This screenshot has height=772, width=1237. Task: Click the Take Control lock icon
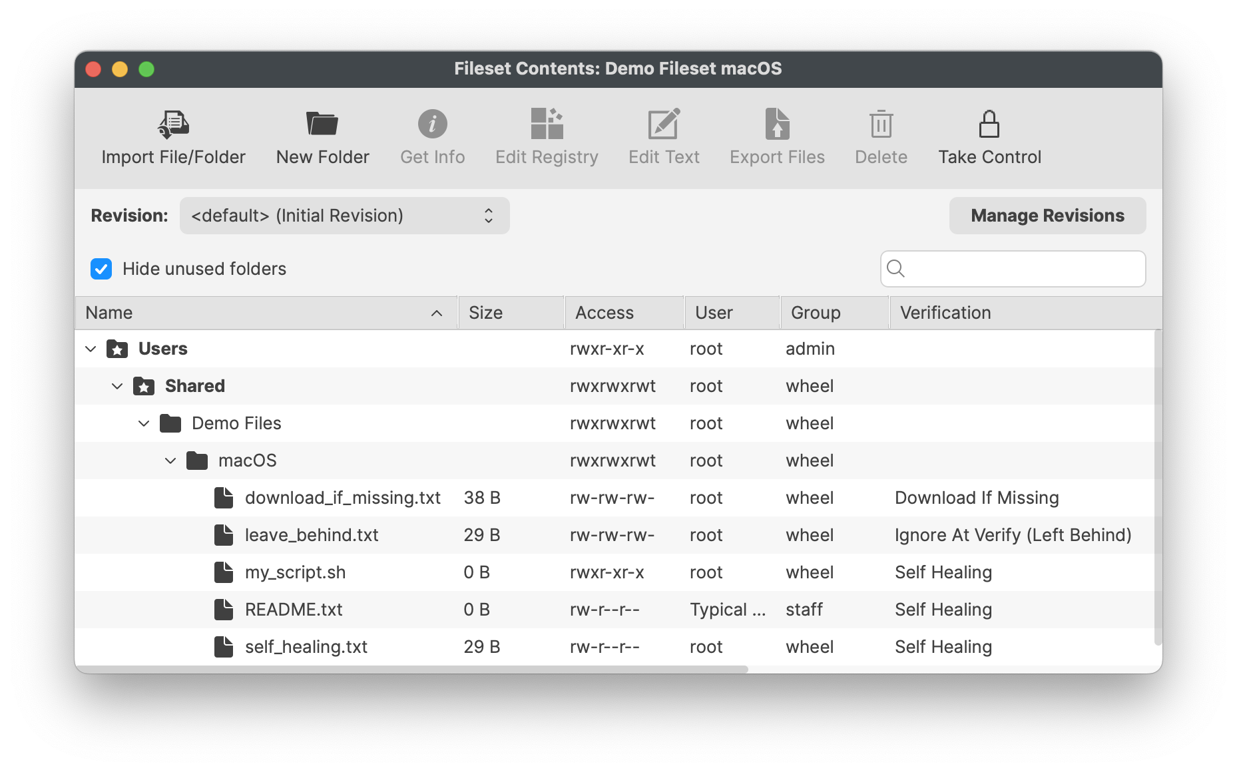(x=989, y=124)
